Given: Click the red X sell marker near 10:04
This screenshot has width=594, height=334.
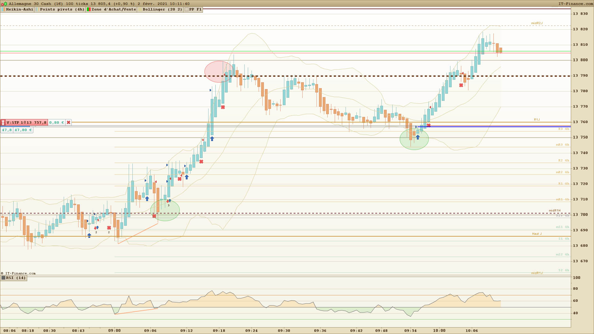Looking at the screenshot, I should coord(461,85).
